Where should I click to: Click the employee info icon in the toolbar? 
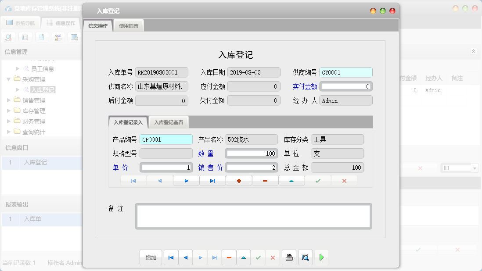click(58, 37)
